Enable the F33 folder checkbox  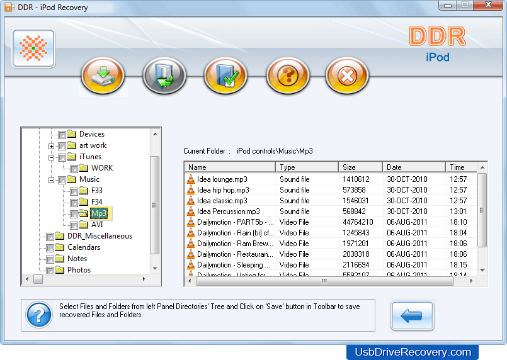click(74, 191)
